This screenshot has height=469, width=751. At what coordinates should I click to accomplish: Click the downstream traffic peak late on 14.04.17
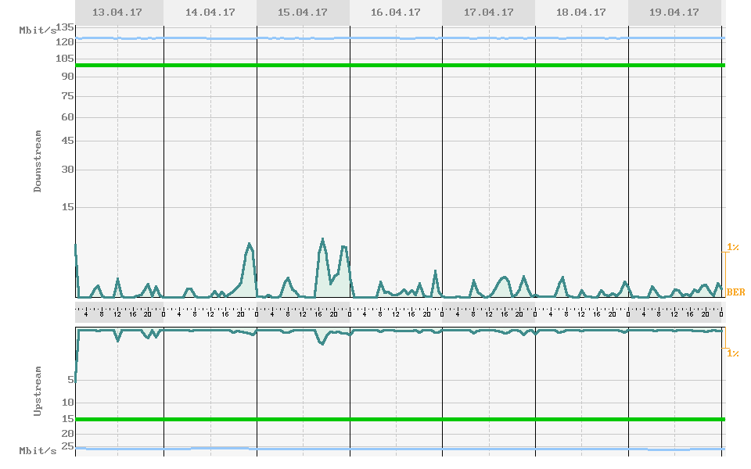[249, 244]
